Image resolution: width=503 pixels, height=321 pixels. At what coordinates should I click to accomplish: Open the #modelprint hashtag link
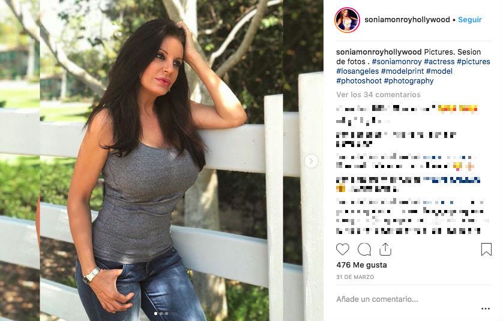[403, 71]
